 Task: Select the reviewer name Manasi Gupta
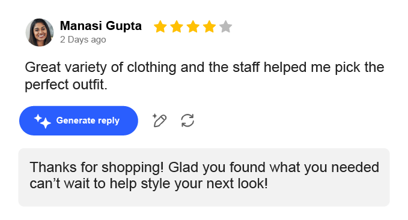click(101, 26)
